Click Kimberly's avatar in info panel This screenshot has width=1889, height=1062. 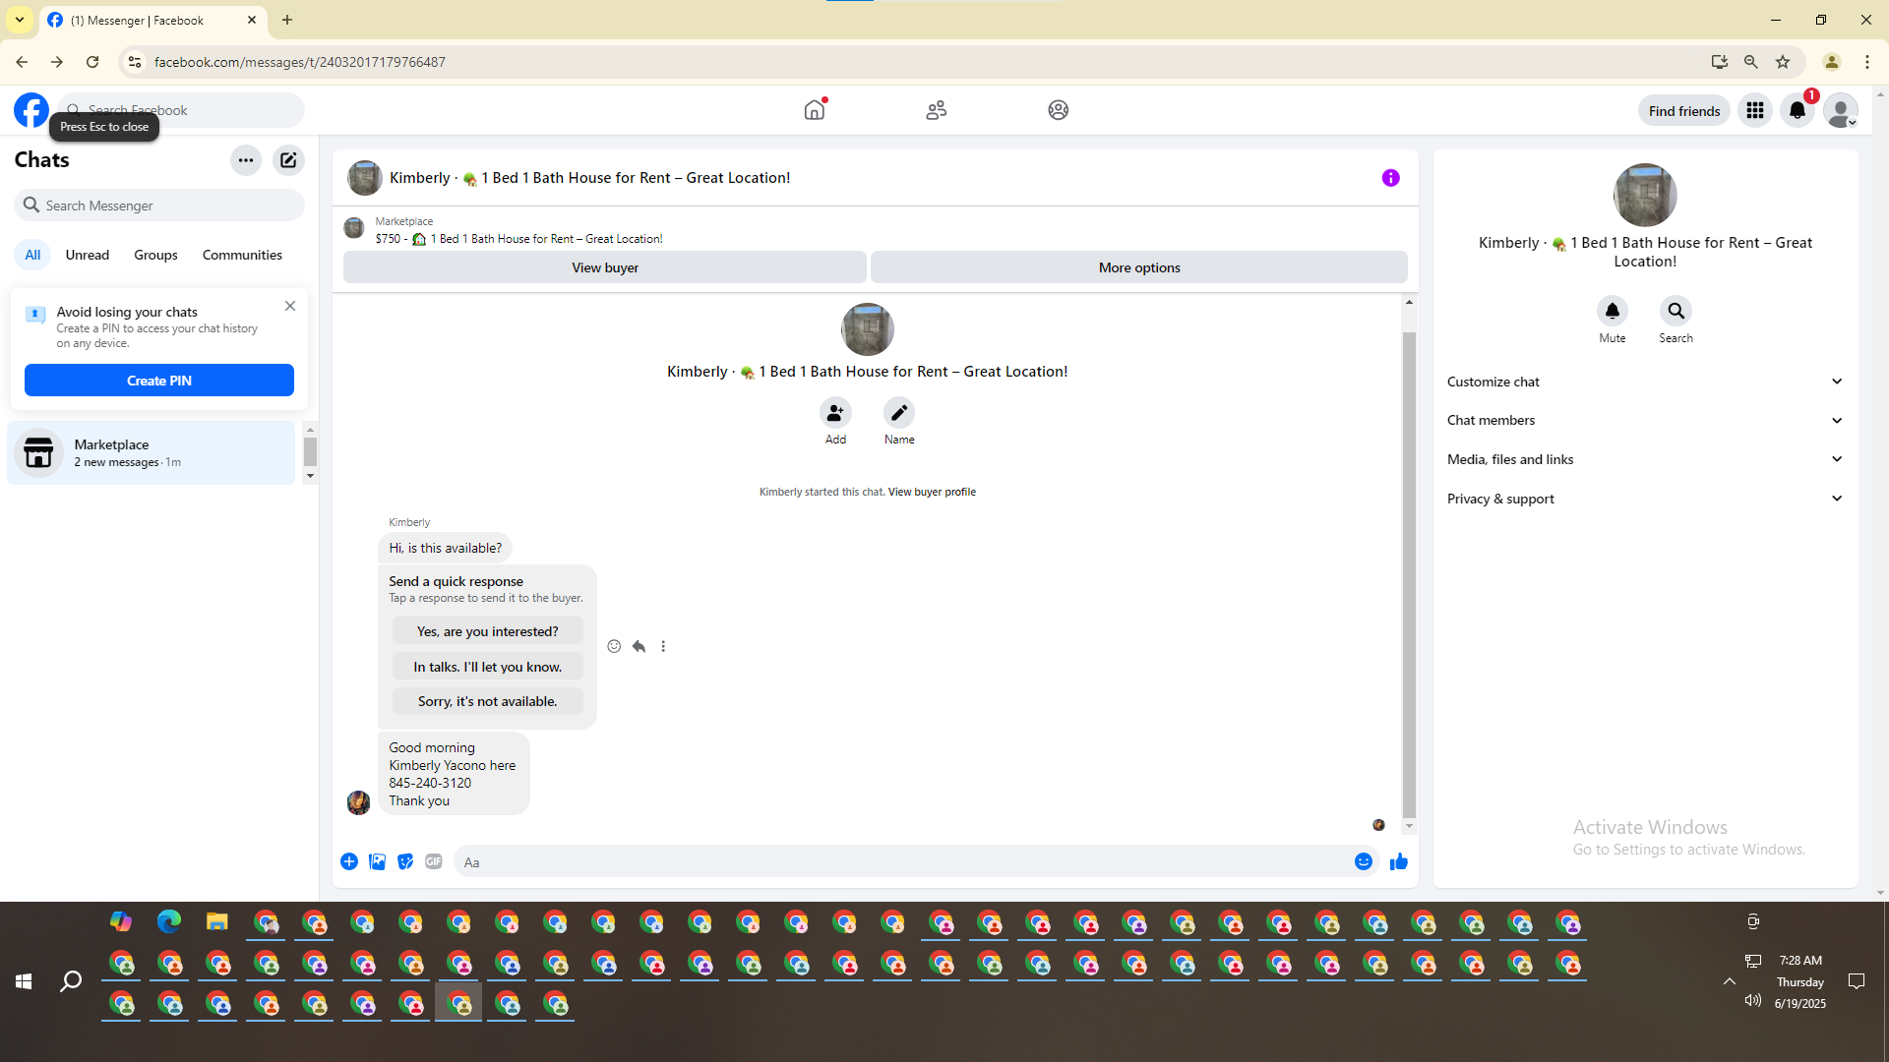click(x=1645, y=195)
